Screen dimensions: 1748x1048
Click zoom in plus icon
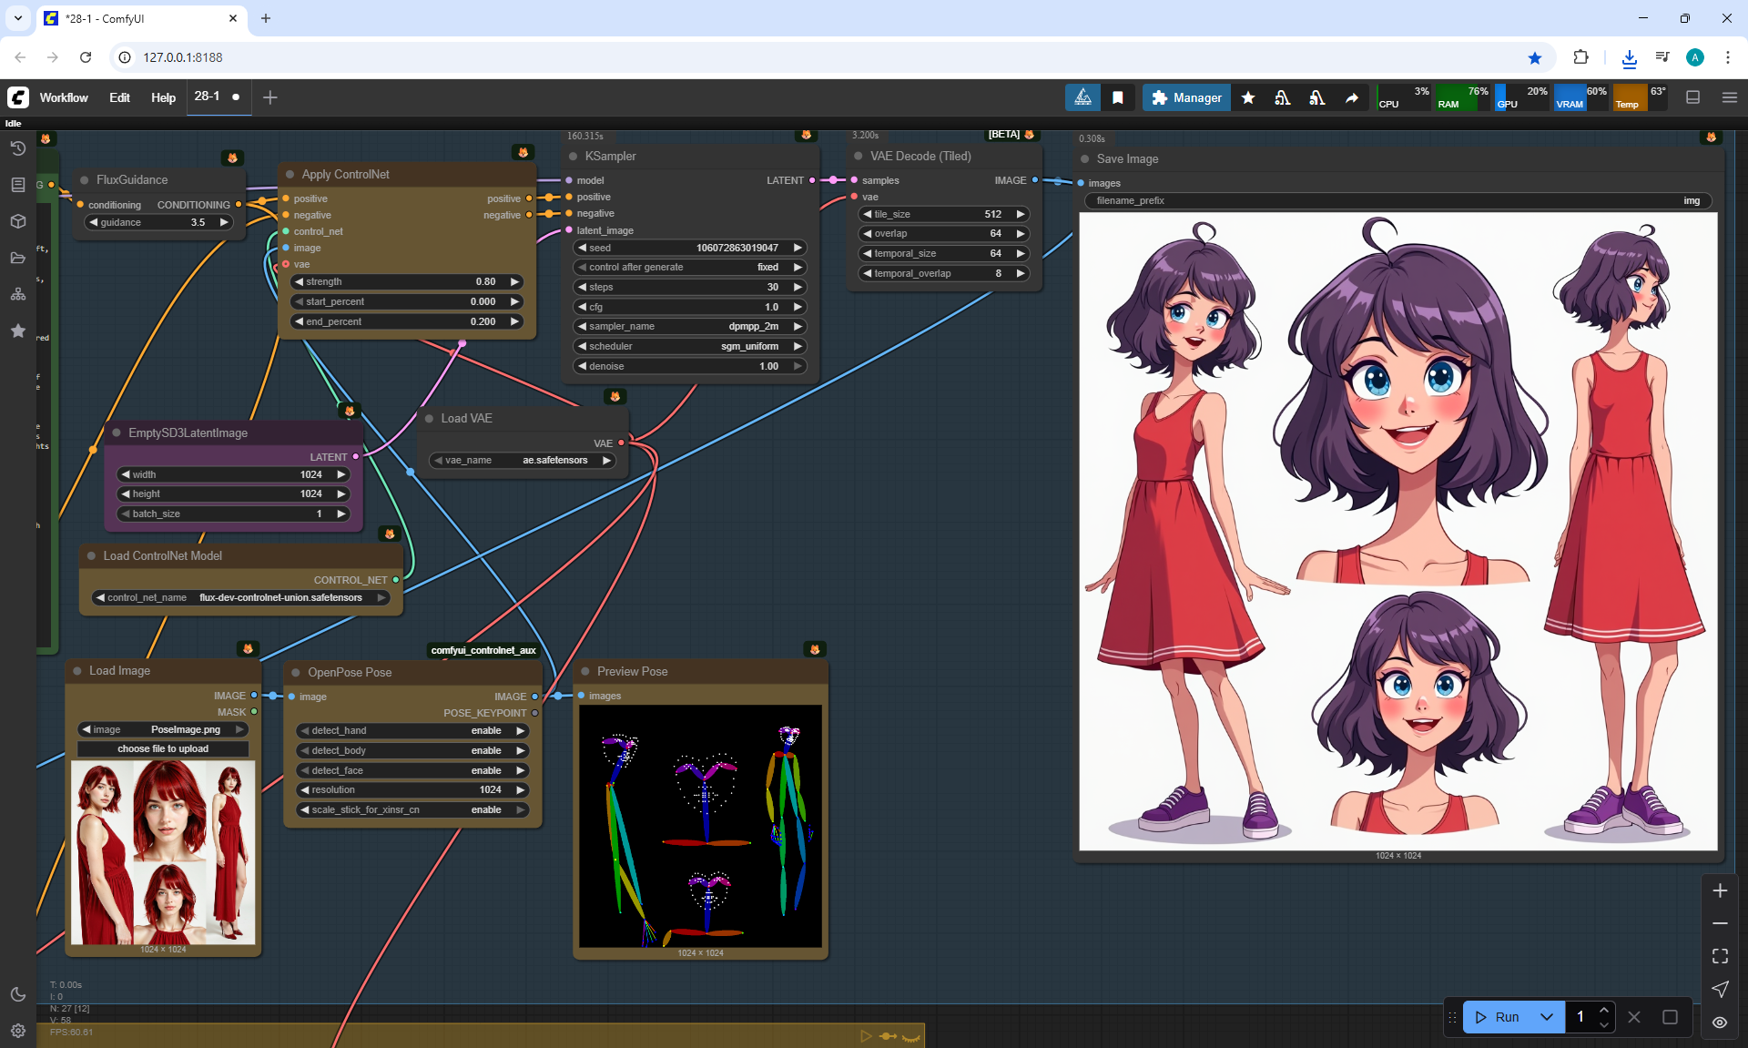pyautogui.click(x=1720, y=890)
